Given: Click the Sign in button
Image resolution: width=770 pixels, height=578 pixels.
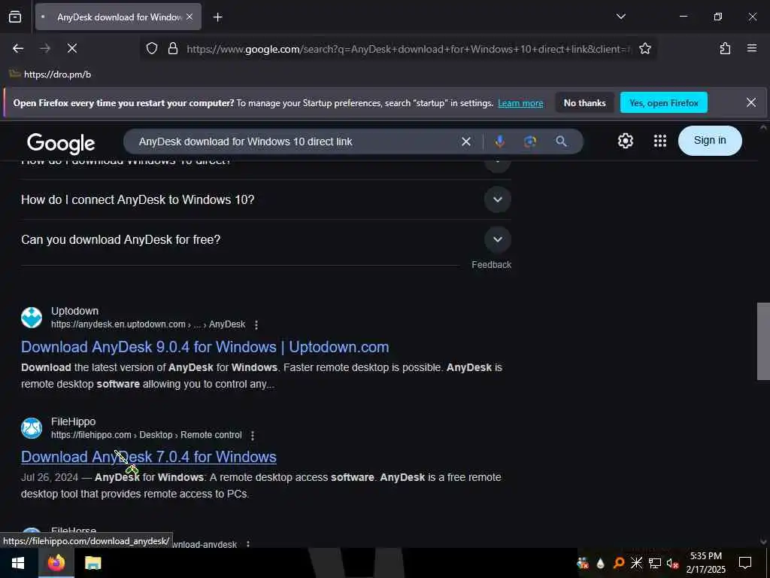Looking at the screenshot, I should coord(710,141).
